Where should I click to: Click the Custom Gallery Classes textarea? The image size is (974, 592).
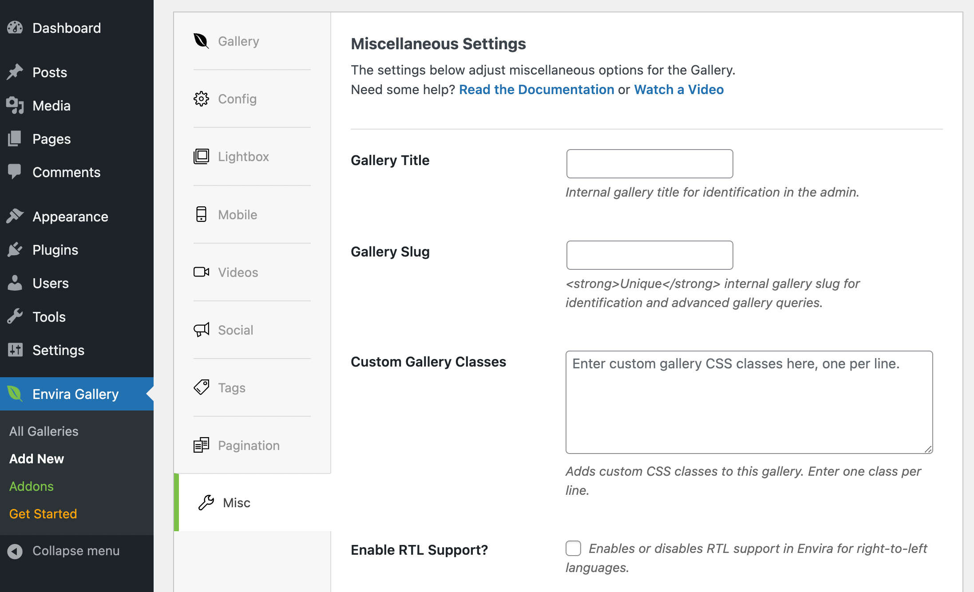click(x=749, y=402)
